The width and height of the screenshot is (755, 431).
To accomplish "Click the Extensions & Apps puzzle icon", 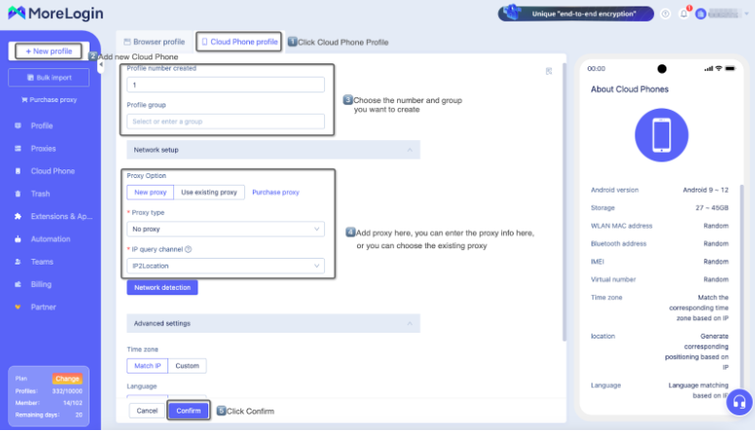I will pyautogui.click(x=18, y=216).
